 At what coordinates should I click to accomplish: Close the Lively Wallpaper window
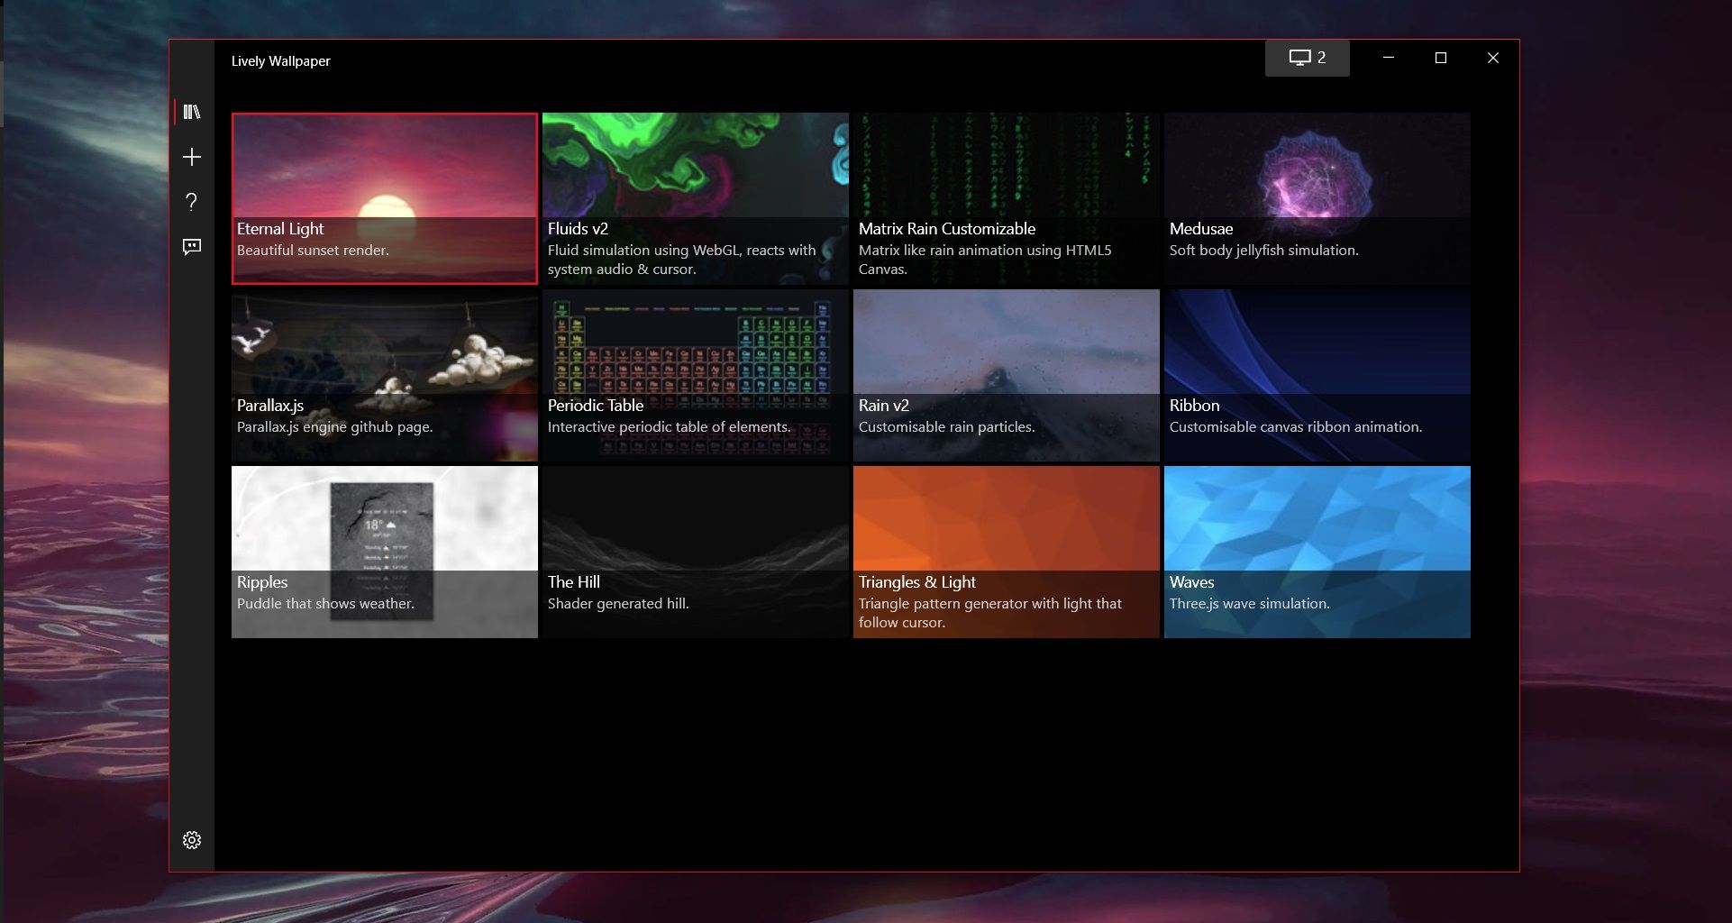[x=1493, y=58]
